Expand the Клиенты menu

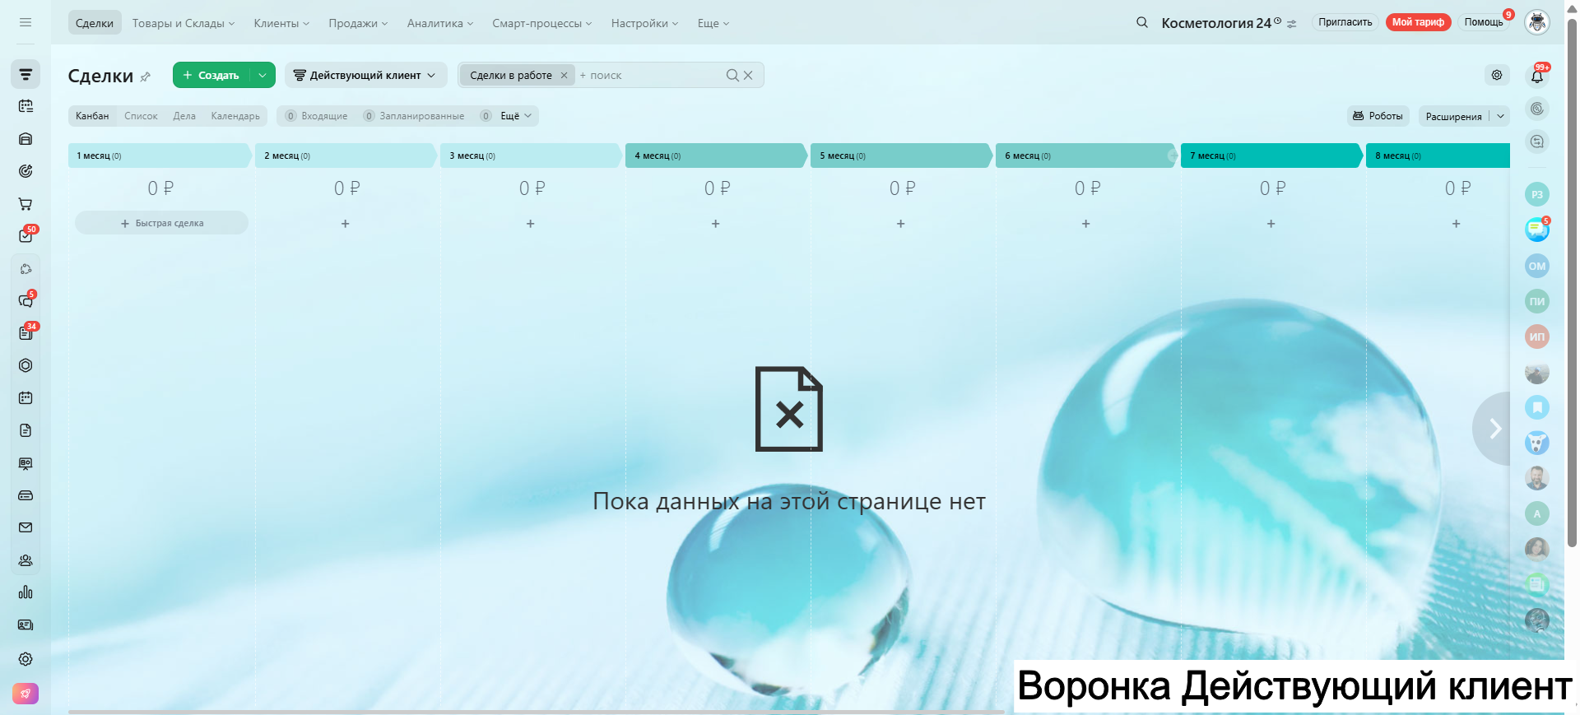281,23
